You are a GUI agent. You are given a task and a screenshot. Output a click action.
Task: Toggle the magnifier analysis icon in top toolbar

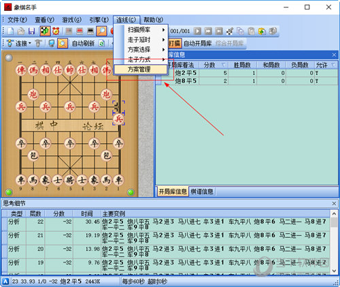101,31
